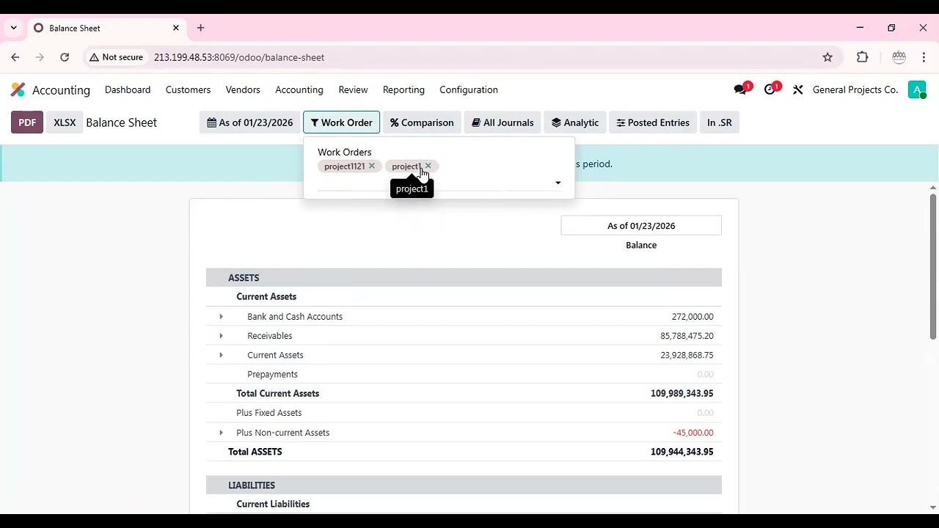Image resolution: width=939 pixels, height=528 pixels.
Task: Open the Analytic filter
Action: (x=575, y=122)
